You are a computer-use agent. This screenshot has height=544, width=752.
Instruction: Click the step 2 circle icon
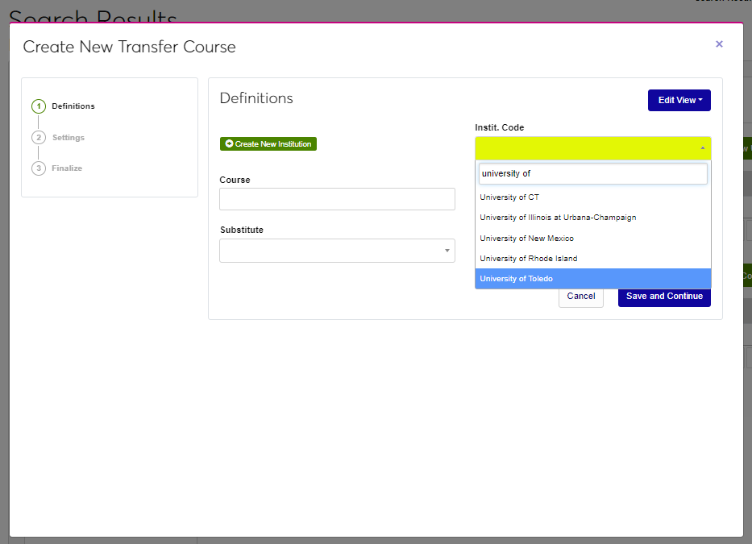tap(39, 137)
